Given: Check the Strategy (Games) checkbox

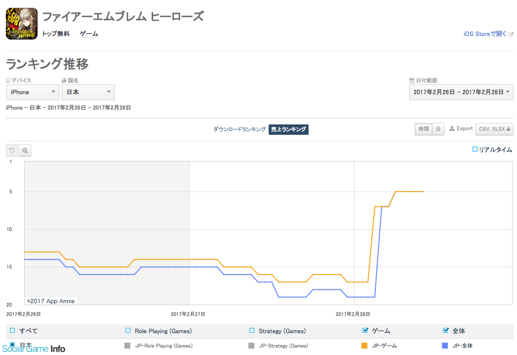Looking at the screenshot, I should [252, 330].
